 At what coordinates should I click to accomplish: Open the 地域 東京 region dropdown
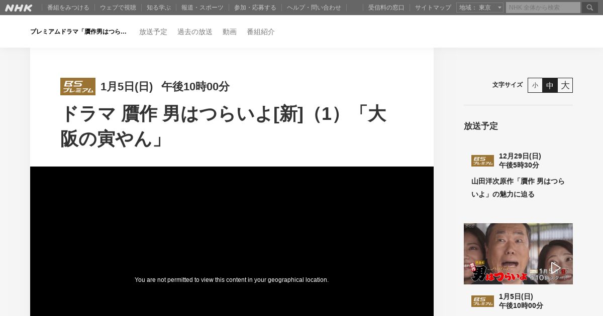point(480,8)
